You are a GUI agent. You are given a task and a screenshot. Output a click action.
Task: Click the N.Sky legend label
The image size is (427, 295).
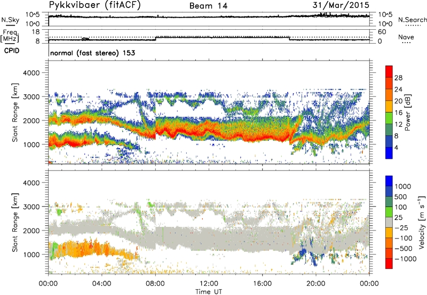click(x=10, y=20)
